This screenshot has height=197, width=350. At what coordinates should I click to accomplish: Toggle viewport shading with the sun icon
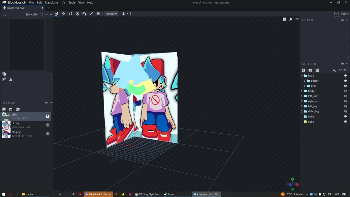tap(290, 19)
